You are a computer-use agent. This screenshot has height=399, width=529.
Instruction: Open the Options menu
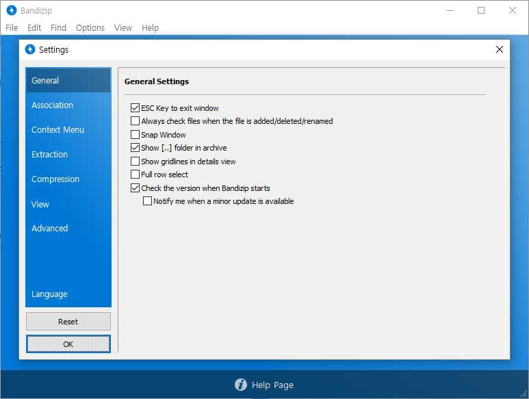point(90,28)
